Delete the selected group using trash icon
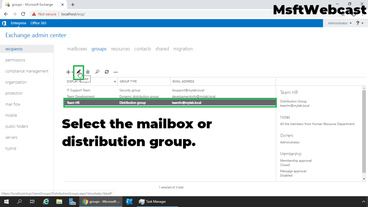Viewport: 368px width, 207px height. pos(88,72)
